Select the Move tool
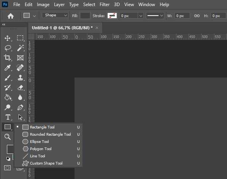The width and height of the screenshot is (227, 179). click(x=7, y=38)
